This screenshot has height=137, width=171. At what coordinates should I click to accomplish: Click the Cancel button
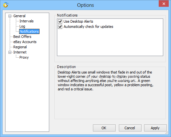pyautogui.click(x=130, y=128)
